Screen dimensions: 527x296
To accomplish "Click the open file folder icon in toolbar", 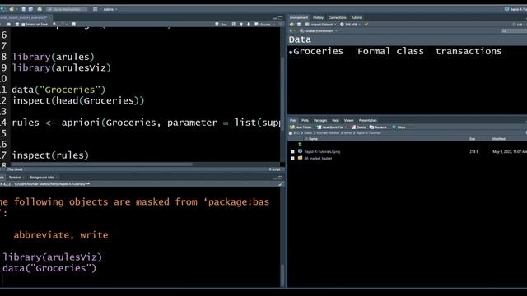I will [12, 9].
